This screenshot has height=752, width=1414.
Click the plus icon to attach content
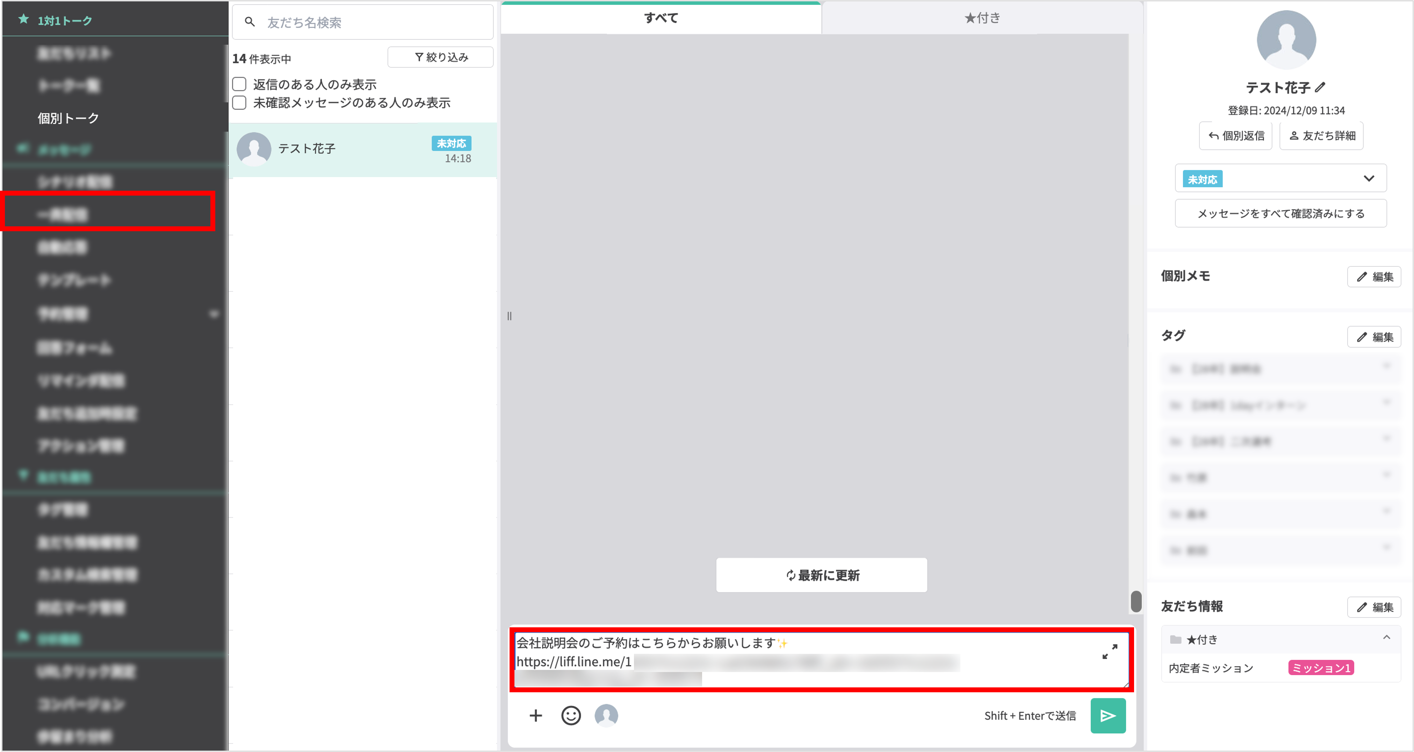(536, 715)
